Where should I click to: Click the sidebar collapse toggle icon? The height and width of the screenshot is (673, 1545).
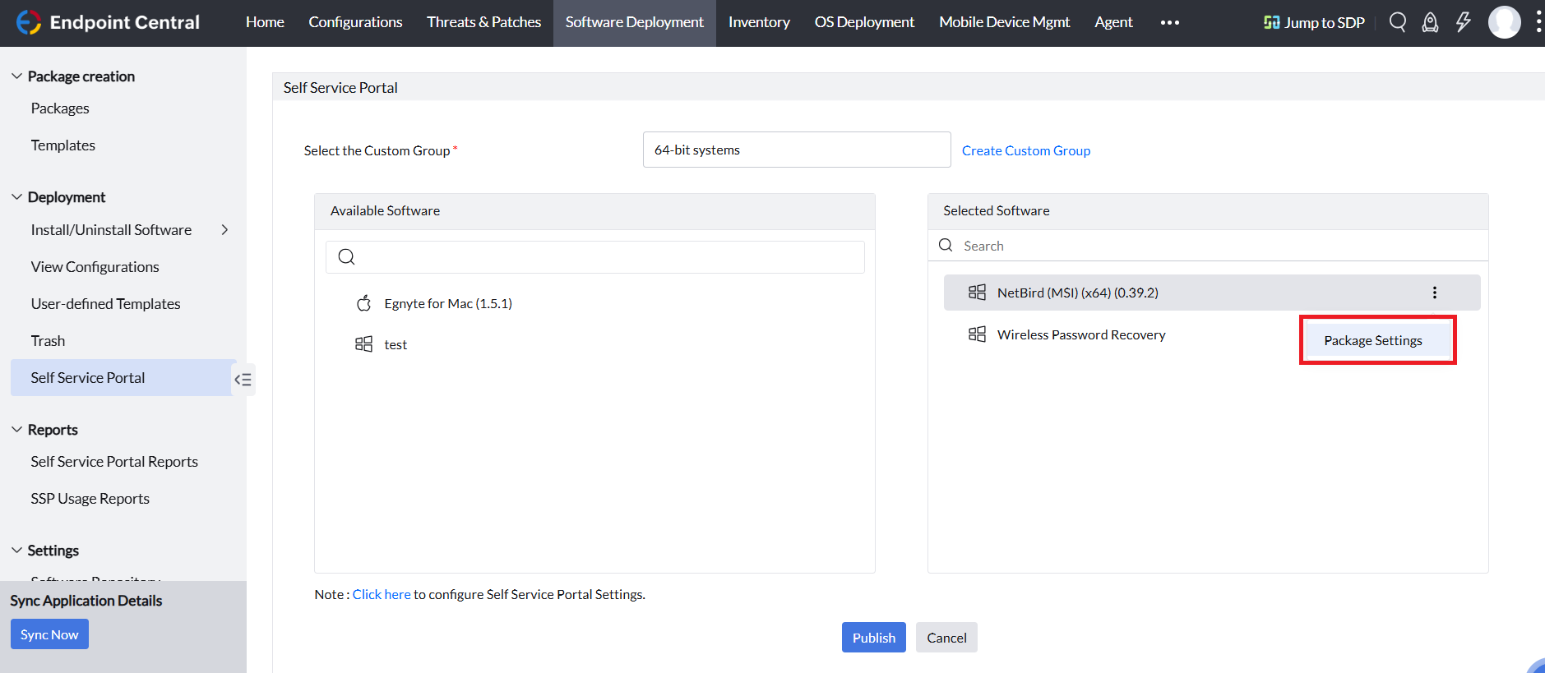243,380
